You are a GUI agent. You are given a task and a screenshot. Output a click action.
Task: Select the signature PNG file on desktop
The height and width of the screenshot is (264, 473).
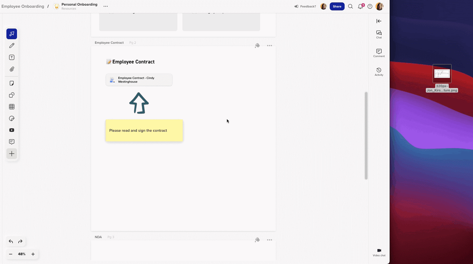point(442,74)
